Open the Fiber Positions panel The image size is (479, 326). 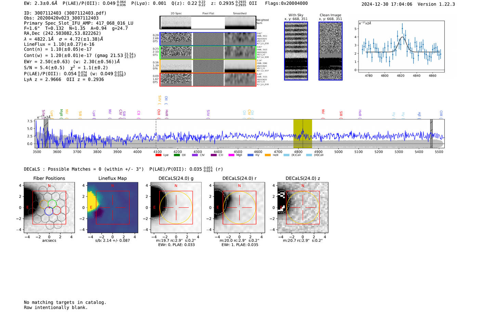click(49, 207)
